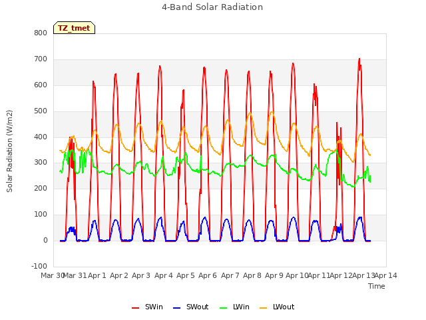Click the Solar Radiation (W/m2) axis label
The image size is (426, 320).
click(9, 151)
